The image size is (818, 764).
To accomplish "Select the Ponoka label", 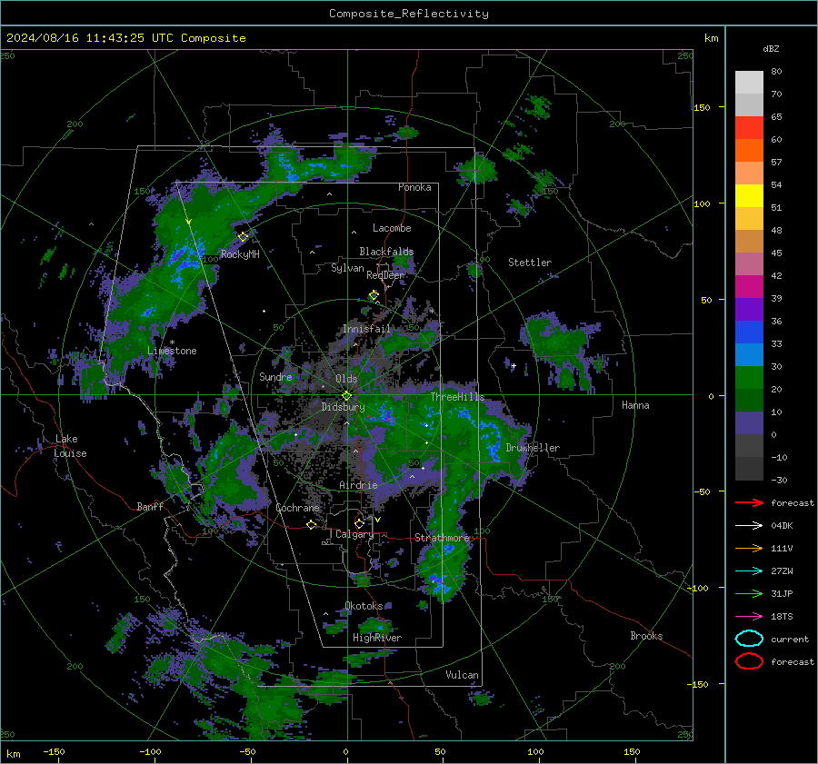I will (x=414, y=187).
